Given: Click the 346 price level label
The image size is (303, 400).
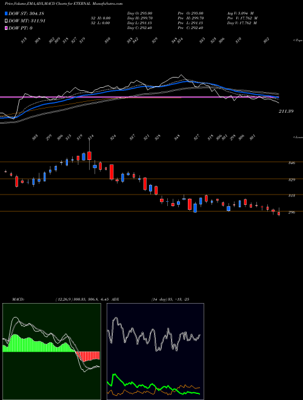Looking at the screenshot, I should click(291, 163).
